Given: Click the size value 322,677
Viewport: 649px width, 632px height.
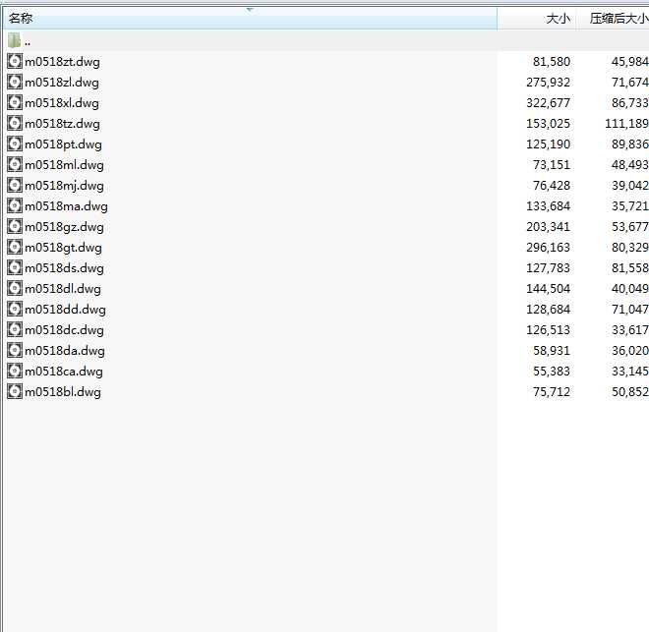Looking at the screenshot, I should point(548,103).
